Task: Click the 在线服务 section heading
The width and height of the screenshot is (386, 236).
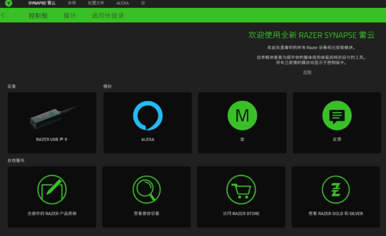Action: (x=16, y=161)
